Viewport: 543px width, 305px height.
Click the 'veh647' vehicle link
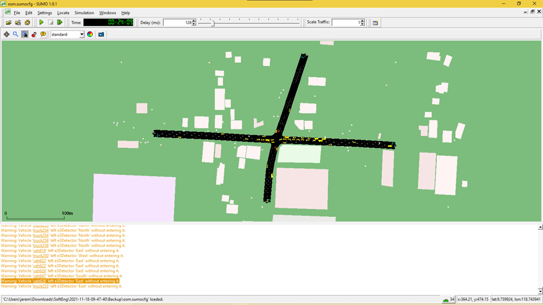[40, 276]
